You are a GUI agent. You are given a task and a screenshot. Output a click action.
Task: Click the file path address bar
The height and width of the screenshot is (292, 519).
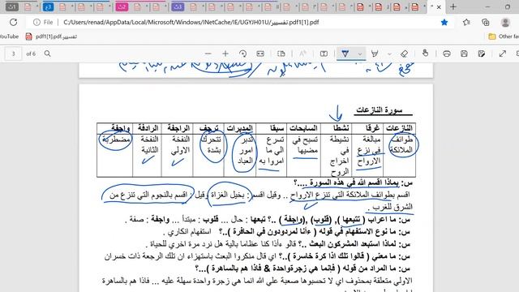click(x=191, y=22)
